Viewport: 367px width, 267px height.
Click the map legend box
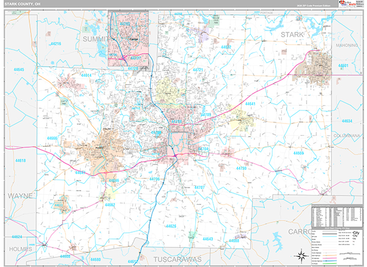click(337, 247)
